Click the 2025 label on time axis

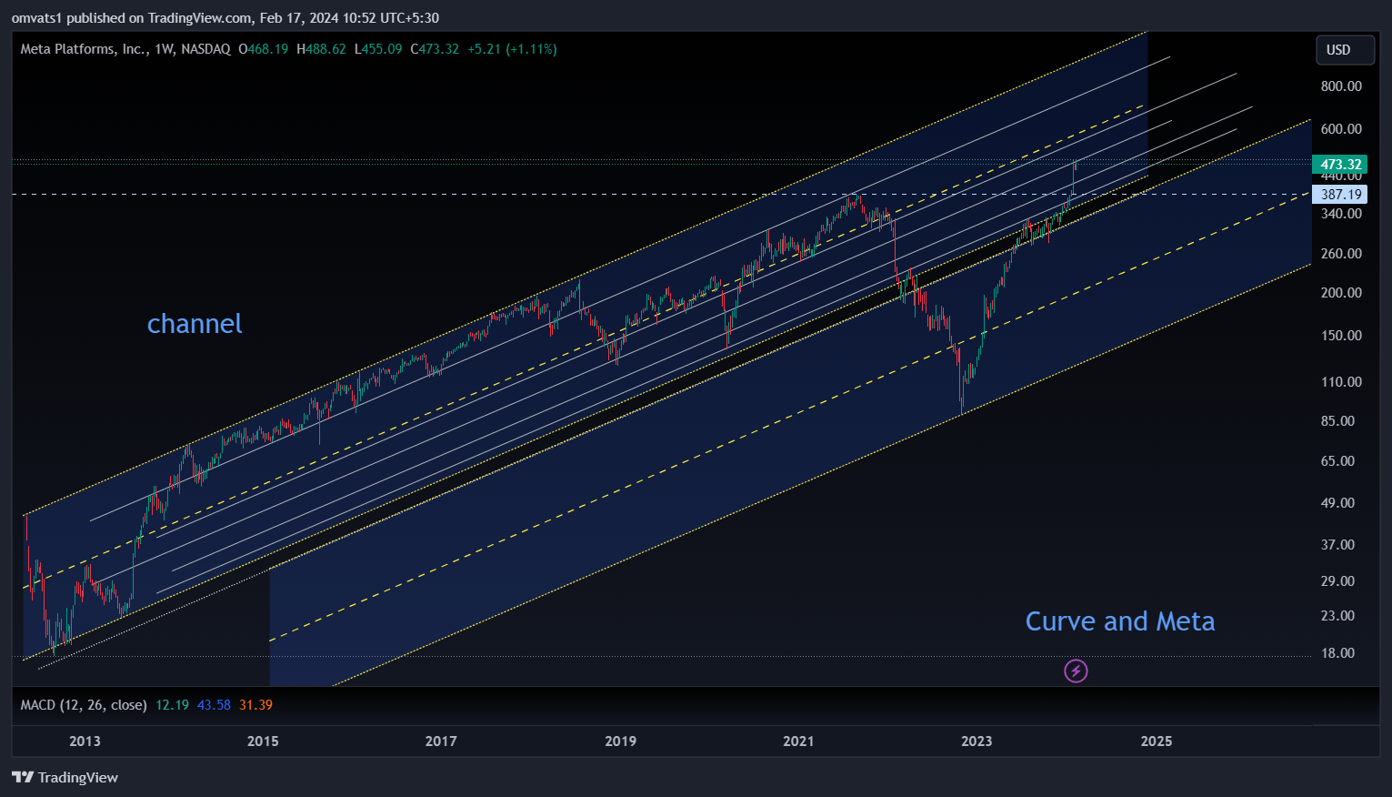point(1157,742)
